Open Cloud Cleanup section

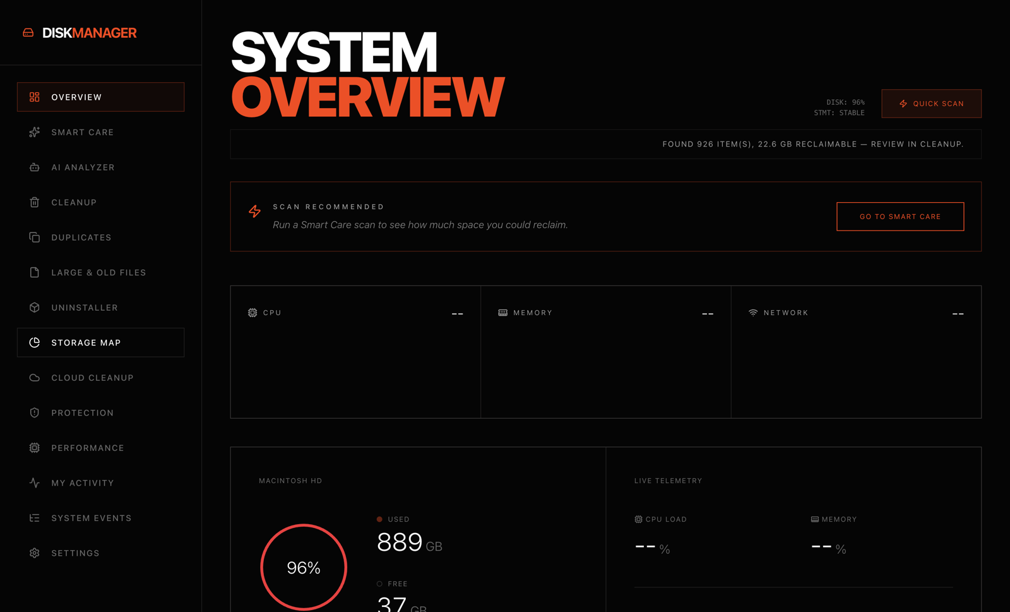point(101,378)
